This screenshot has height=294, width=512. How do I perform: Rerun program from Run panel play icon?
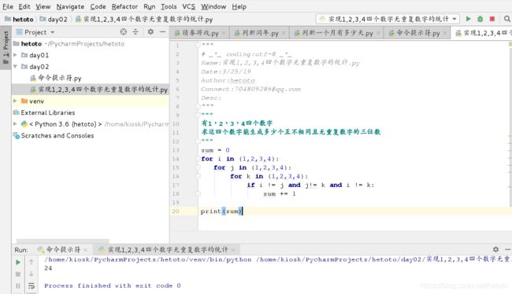pos(18,262)
